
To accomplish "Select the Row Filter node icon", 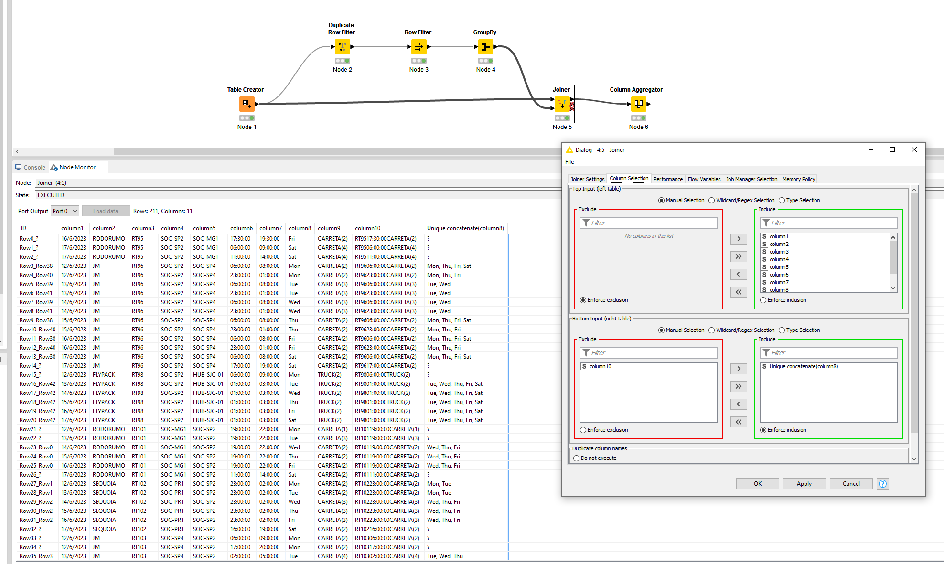I will click(418, 46).
